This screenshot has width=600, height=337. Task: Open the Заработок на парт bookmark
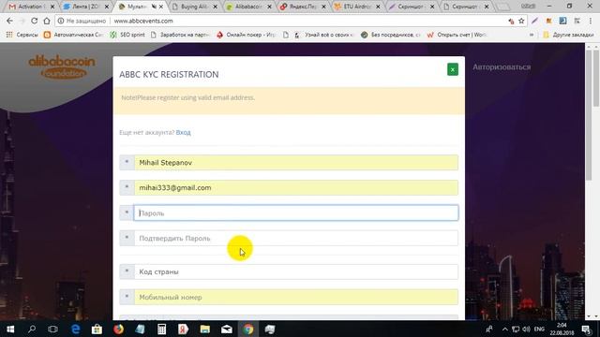coord(180,35)
